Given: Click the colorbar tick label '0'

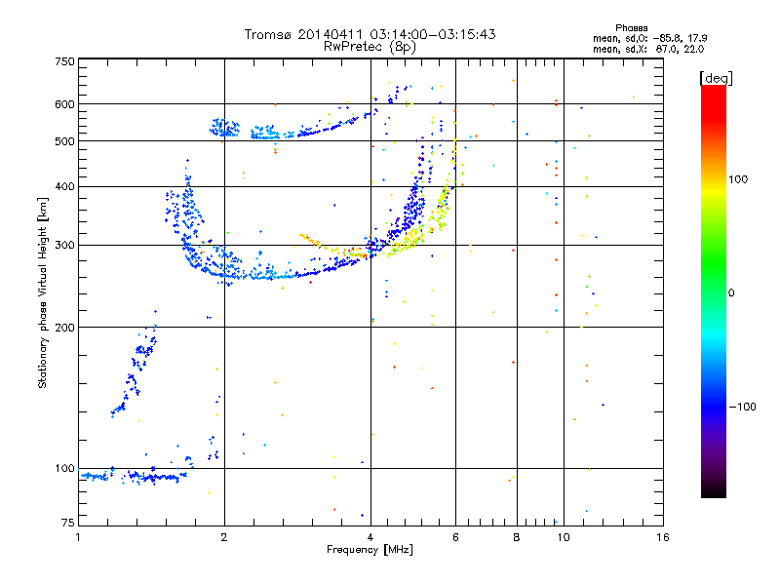Looking at the screenshot, I should [x=730, y=292].
